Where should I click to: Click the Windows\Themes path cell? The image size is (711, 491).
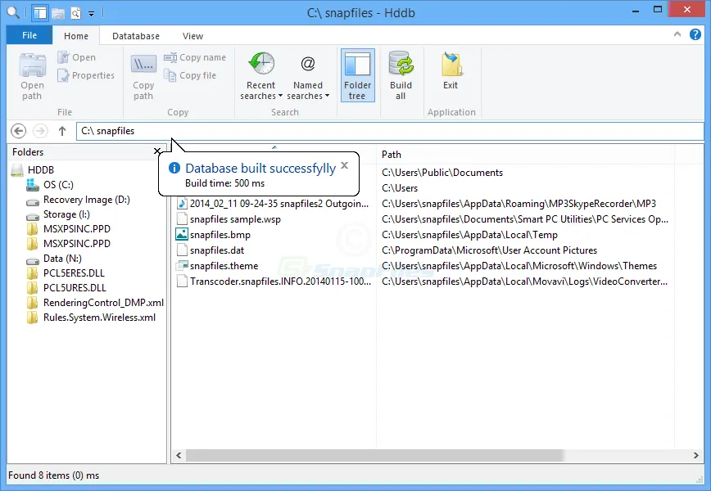click(519, 266)
